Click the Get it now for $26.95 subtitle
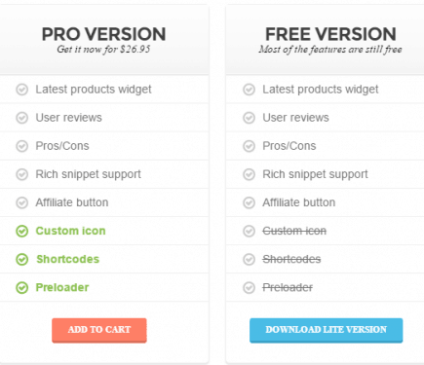This screenshot has height=365, width=424. coord(103,49)
